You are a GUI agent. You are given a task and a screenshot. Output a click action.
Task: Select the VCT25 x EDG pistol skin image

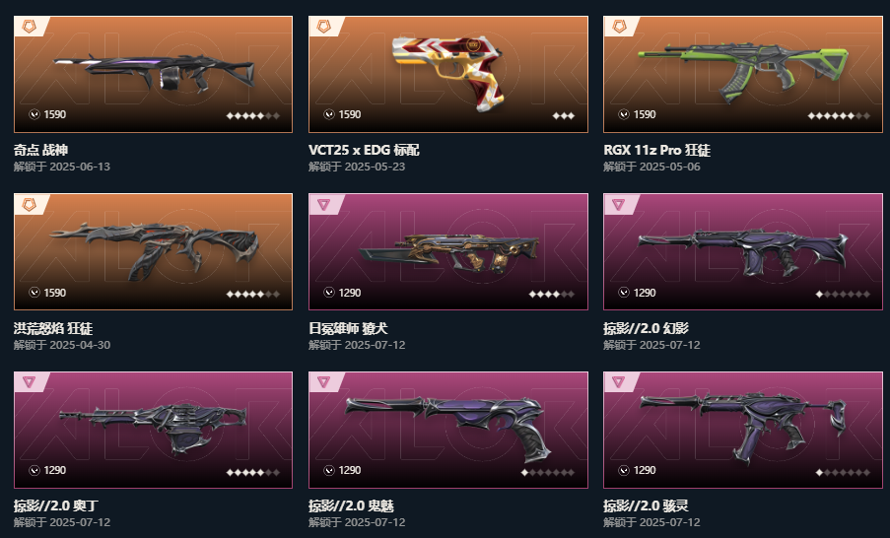tap(448, 73)
